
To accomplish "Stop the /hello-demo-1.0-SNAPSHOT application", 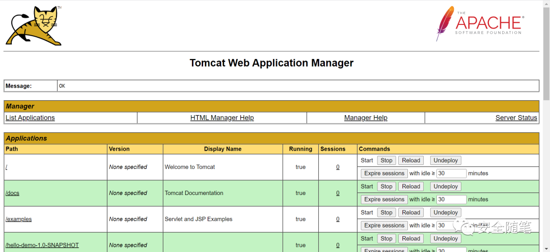I will tap(387, 238).
